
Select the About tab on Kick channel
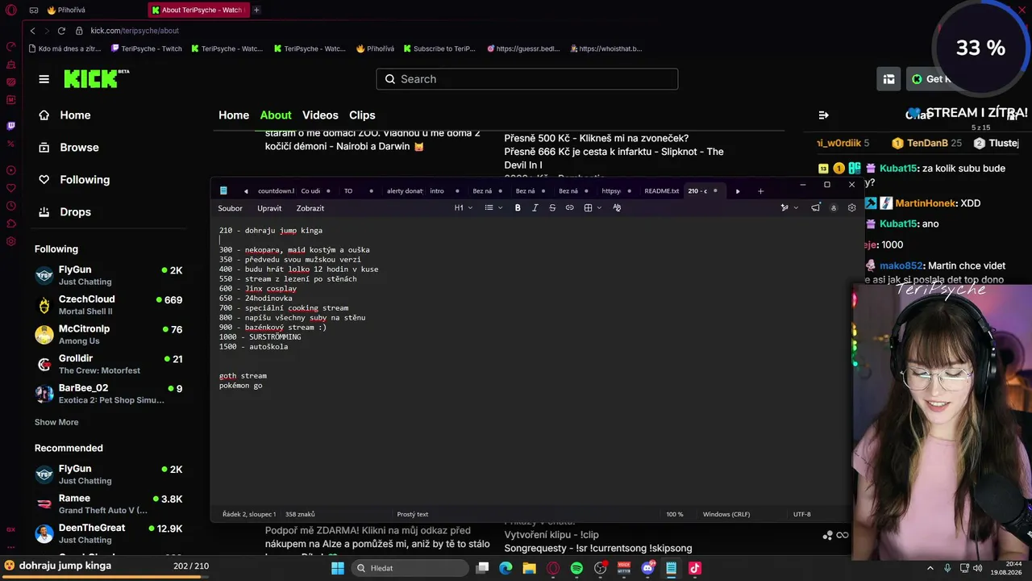[276, 115]
